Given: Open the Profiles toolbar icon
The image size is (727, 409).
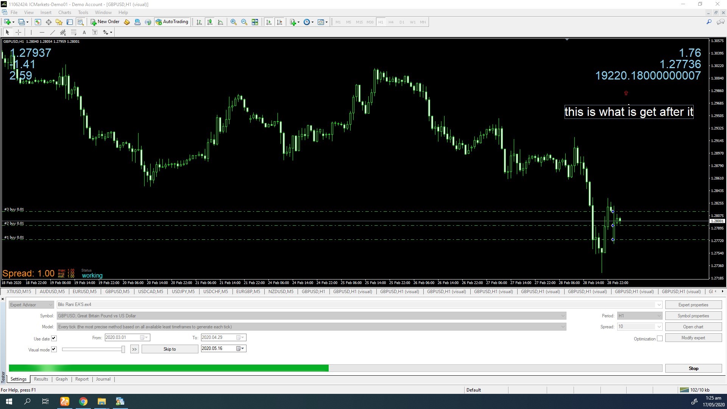Looking at the screenshot, I should [23, 22].
